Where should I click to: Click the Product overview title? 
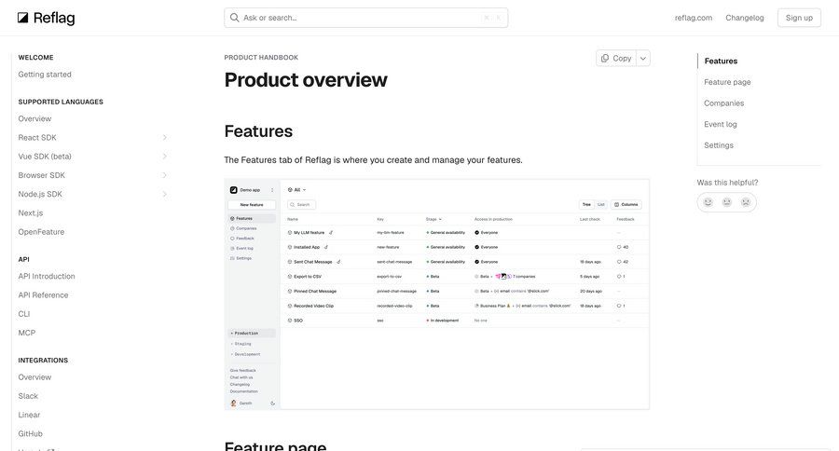pos(306,80)
